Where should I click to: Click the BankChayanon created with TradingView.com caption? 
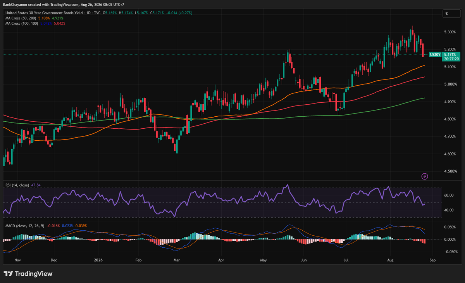coord(64,4)
